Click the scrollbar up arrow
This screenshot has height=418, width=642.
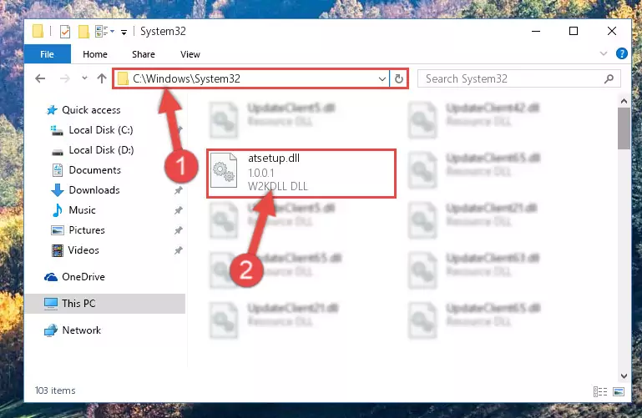tap(624, 101)
